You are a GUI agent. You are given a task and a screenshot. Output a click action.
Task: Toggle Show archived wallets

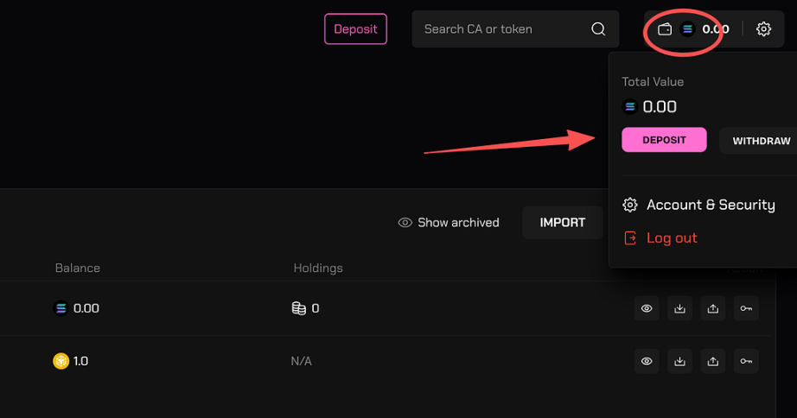449,223
